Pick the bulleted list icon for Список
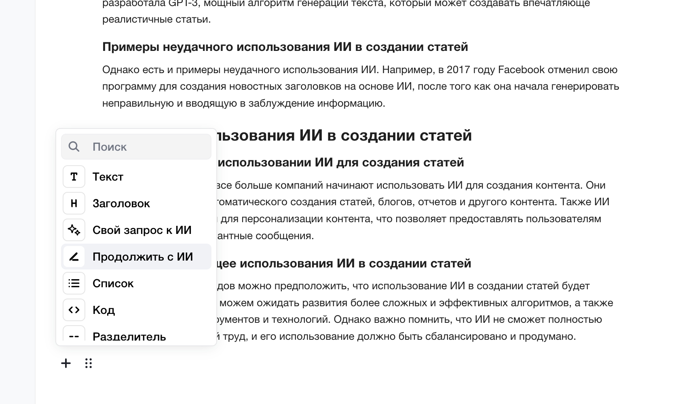This screenshot has height=404, width=676. pos(74,284)
